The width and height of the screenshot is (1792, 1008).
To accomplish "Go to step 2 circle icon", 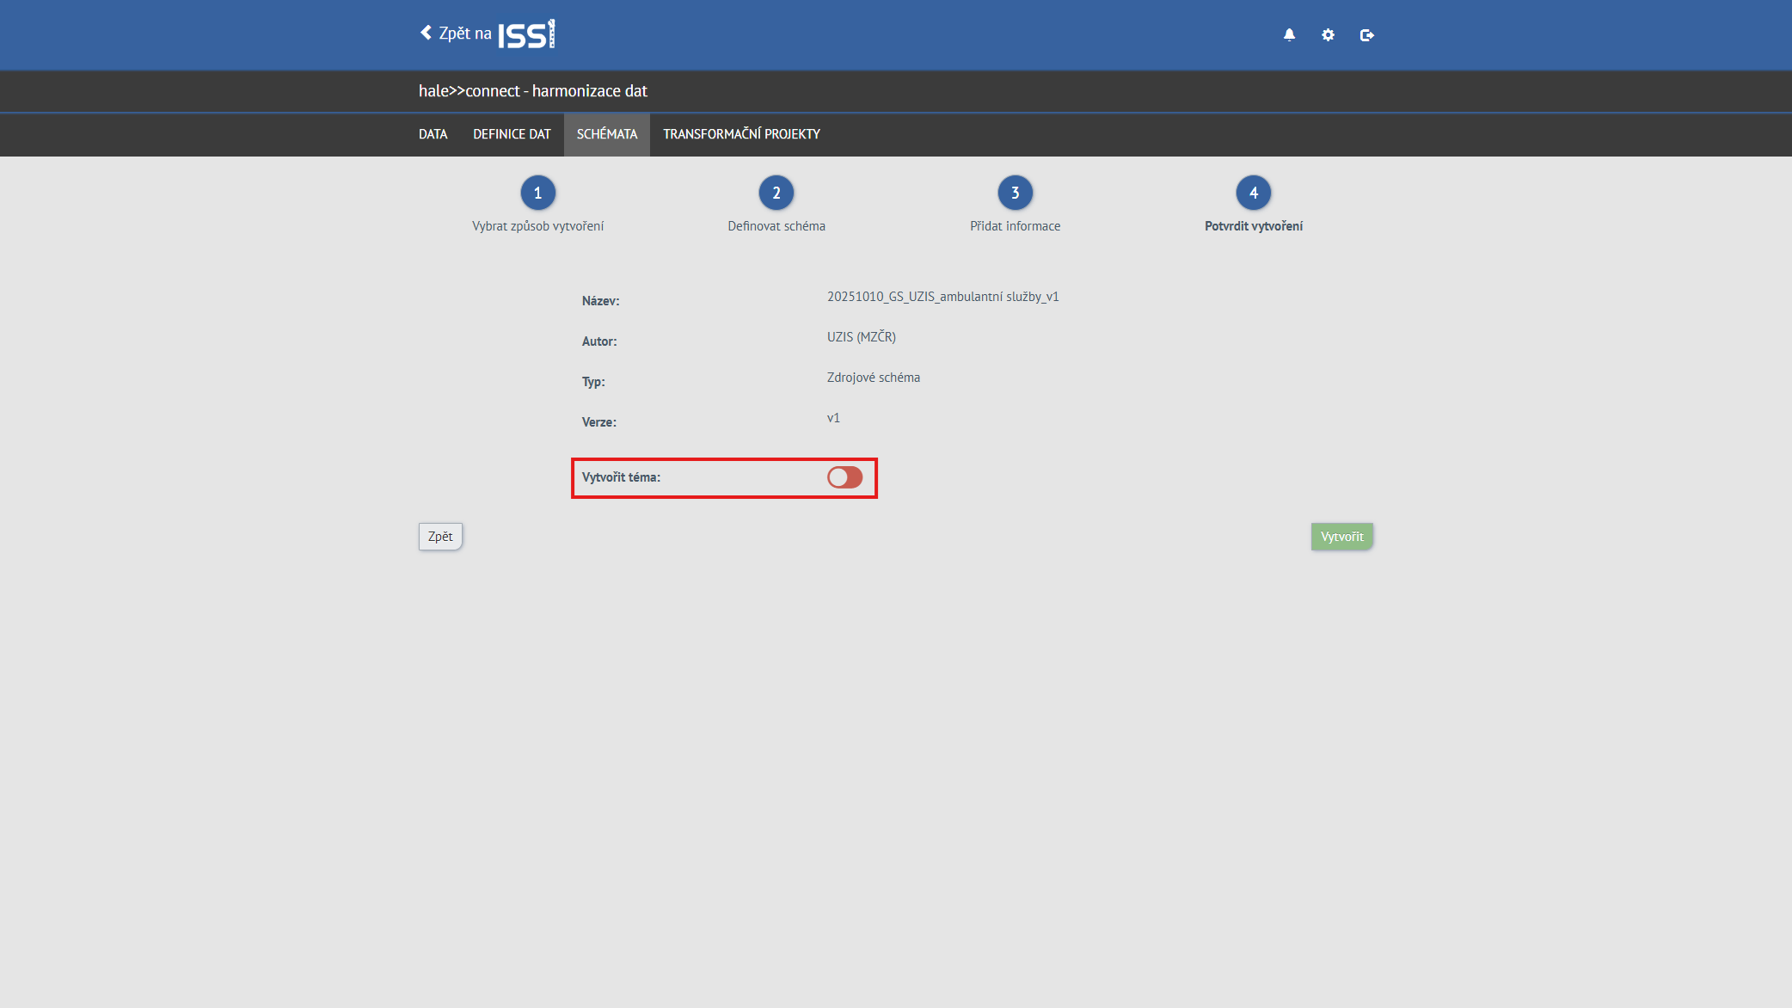I will 776,193.
